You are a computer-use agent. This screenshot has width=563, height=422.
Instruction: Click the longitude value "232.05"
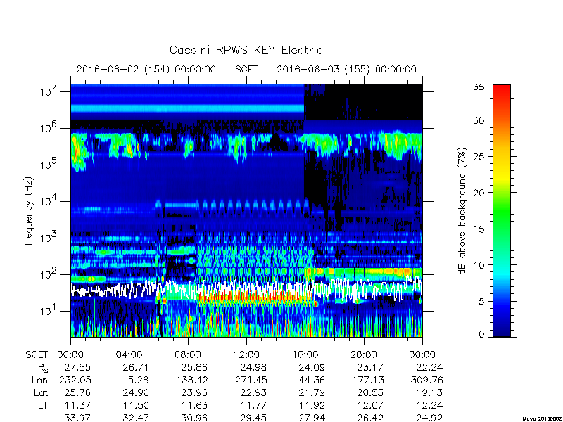point(75,380)
